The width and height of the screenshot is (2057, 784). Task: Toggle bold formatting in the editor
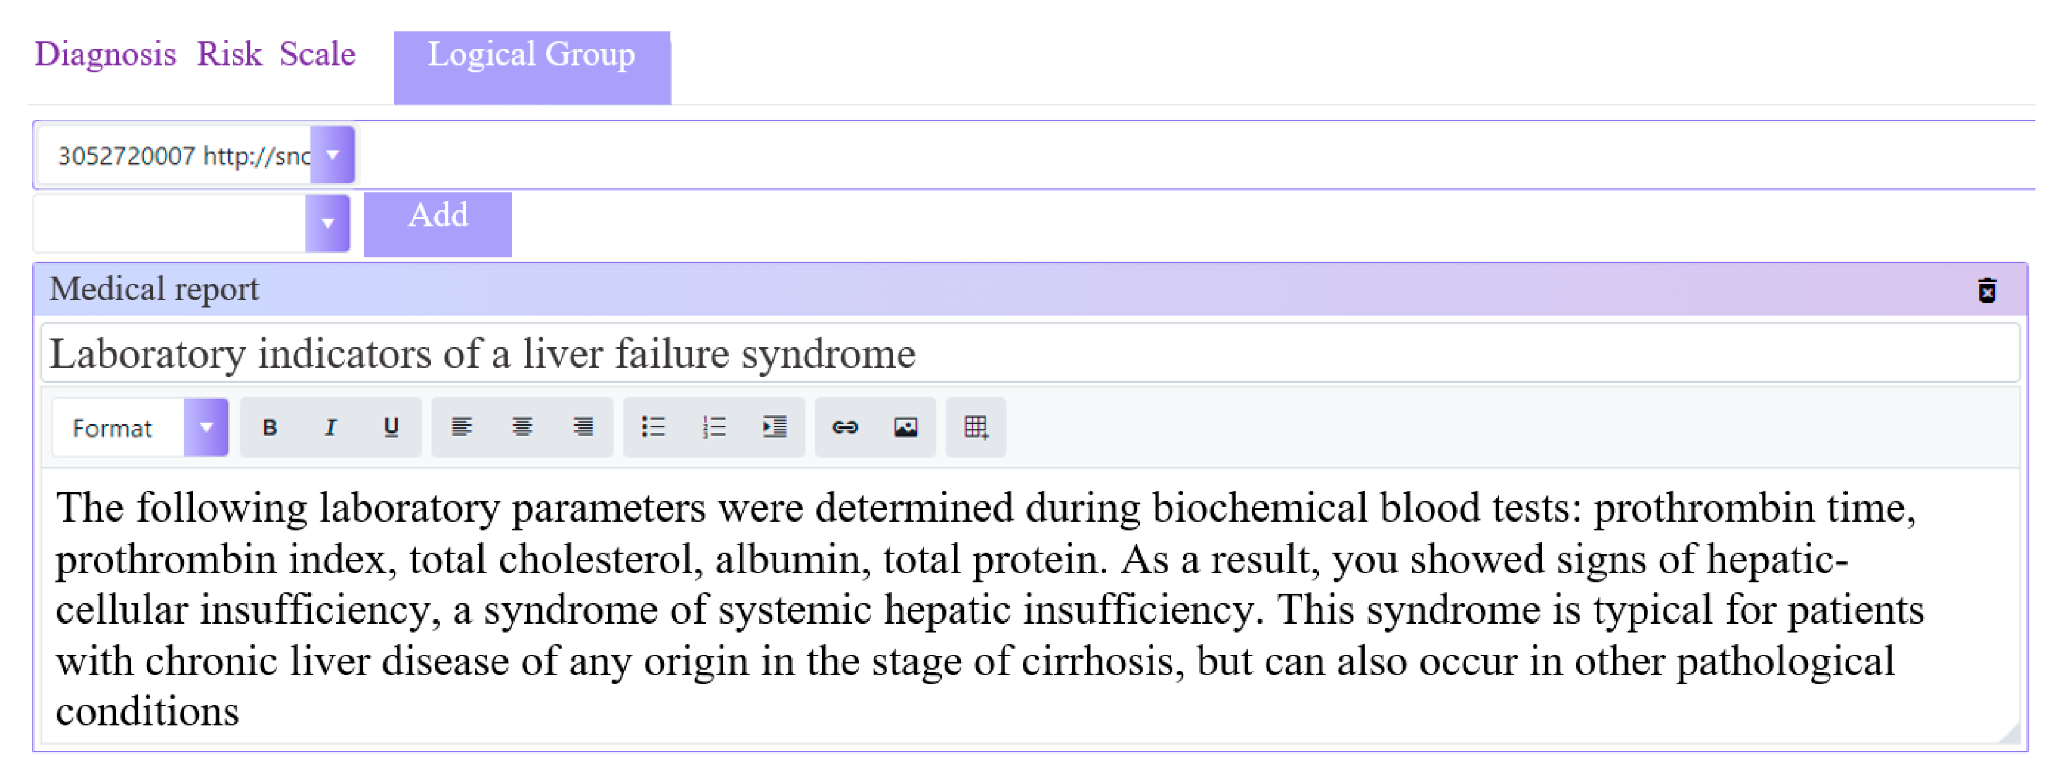[269, 428]
